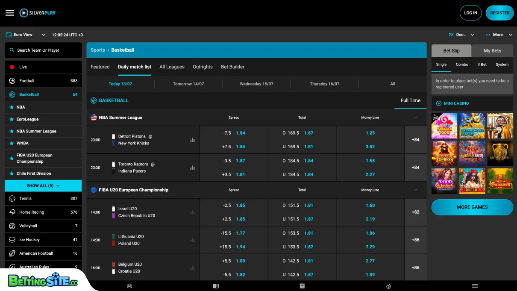Open the hamburger menu at top left
Image resolution: width=517 pixels, height=291 pixels.
10,13
